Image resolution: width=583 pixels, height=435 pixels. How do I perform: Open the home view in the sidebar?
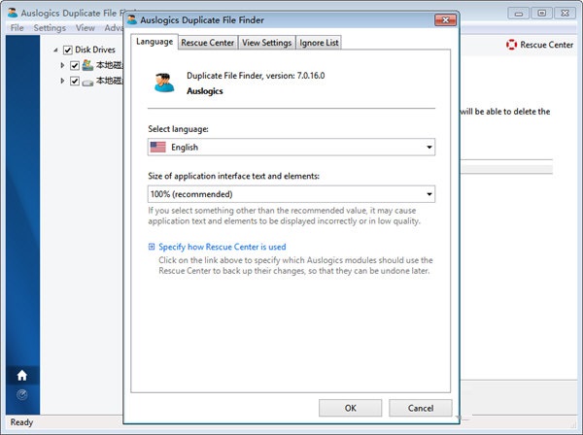[x=22, y=375]
